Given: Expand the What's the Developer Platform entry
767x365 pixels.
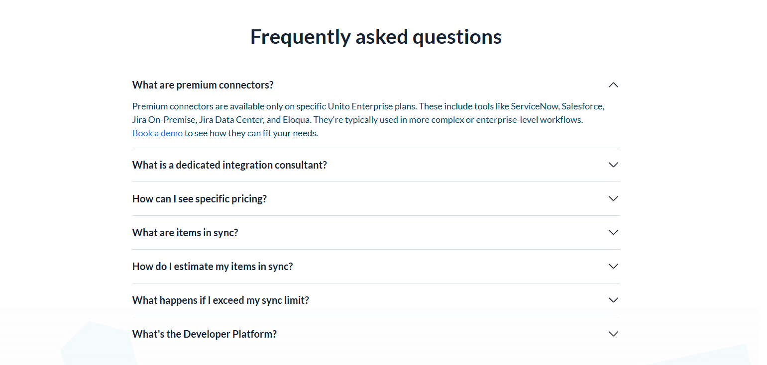Looking at the screenshot, I should point(204,334).
